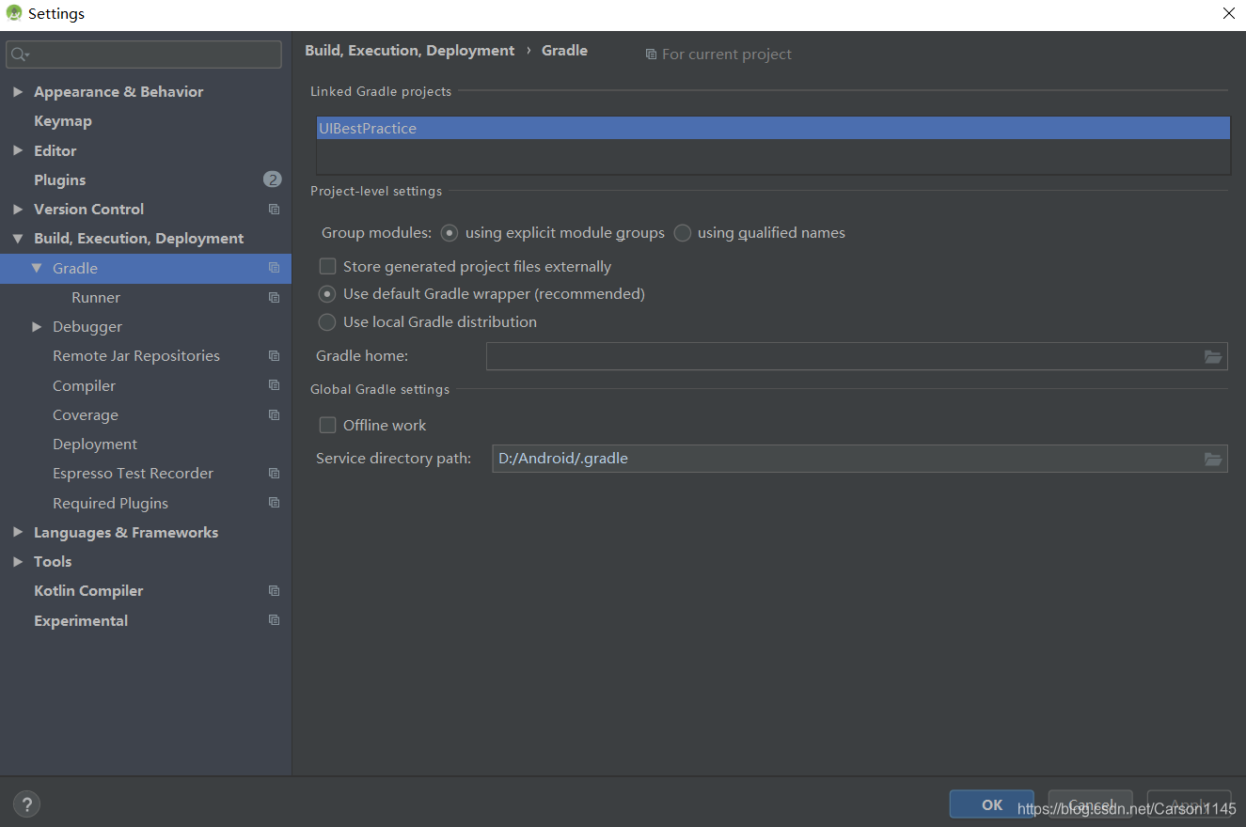This screenshot has width=1246, height=827.
Task: Expand the Tools section arrow
Action: 17,561
